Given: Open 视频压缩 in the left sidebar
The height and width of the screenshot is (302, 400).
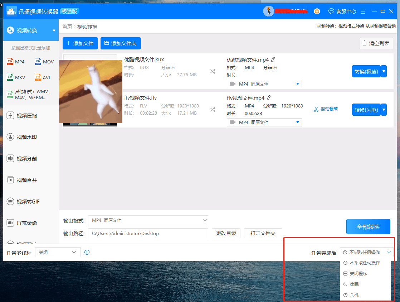Looking at the screenshot, I should 27,116.
